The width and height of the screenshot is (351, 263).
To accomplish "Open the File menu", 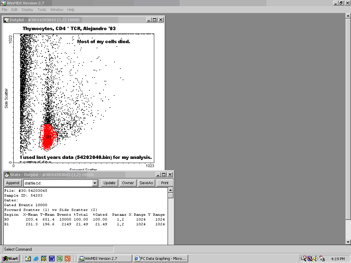I will tap(4, 10).
